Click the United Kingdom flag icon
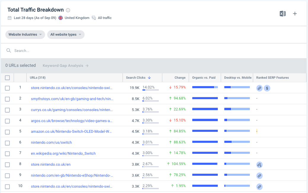The image size is (308, 193). tap(61, 18)
